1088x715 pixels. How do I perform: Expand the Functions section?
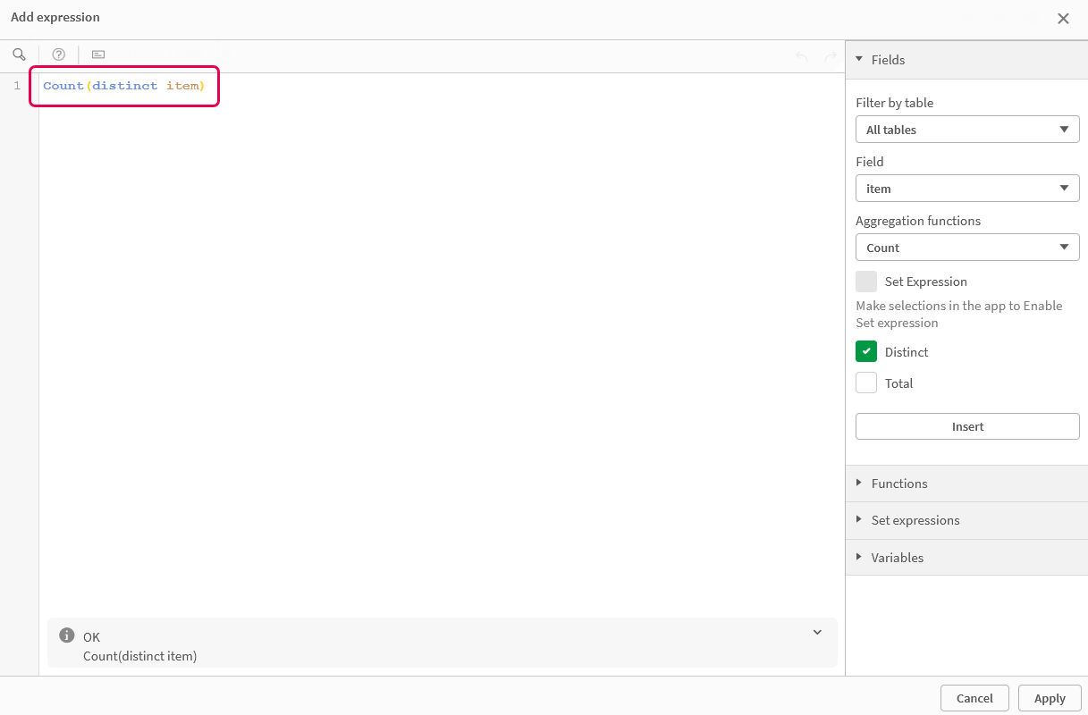point(899,484)
